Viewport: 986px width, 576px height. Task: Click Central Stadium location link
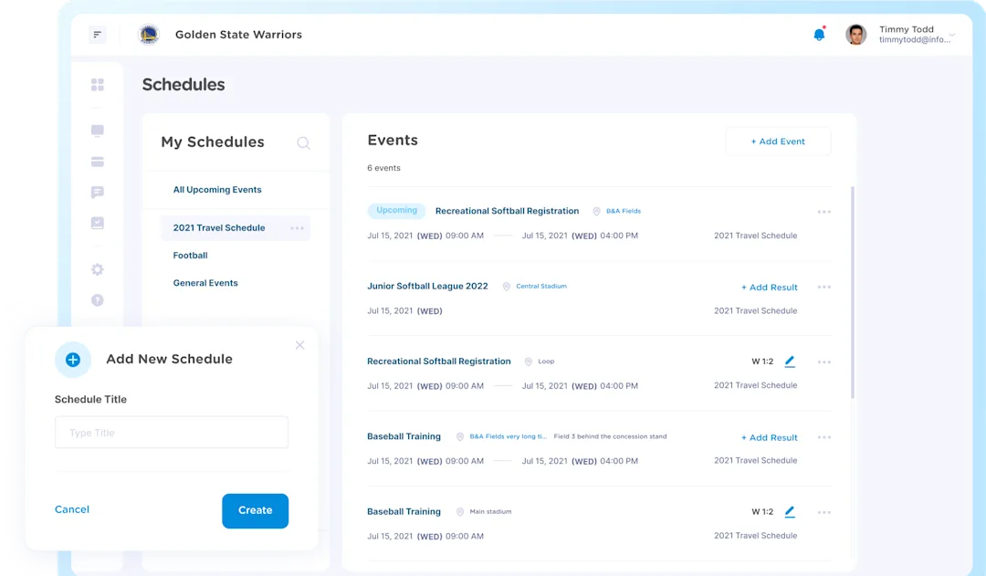[x=541, y=286]
